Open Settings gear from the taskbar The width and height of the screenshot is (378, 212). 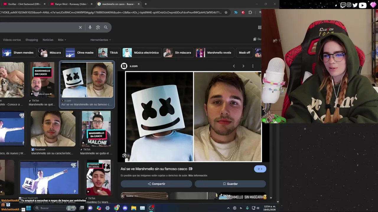pos(107,208)
